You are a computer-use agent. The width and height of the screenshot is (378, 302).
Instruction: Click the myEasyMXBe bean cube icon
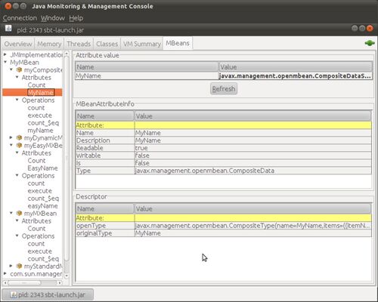click(19, 145)
